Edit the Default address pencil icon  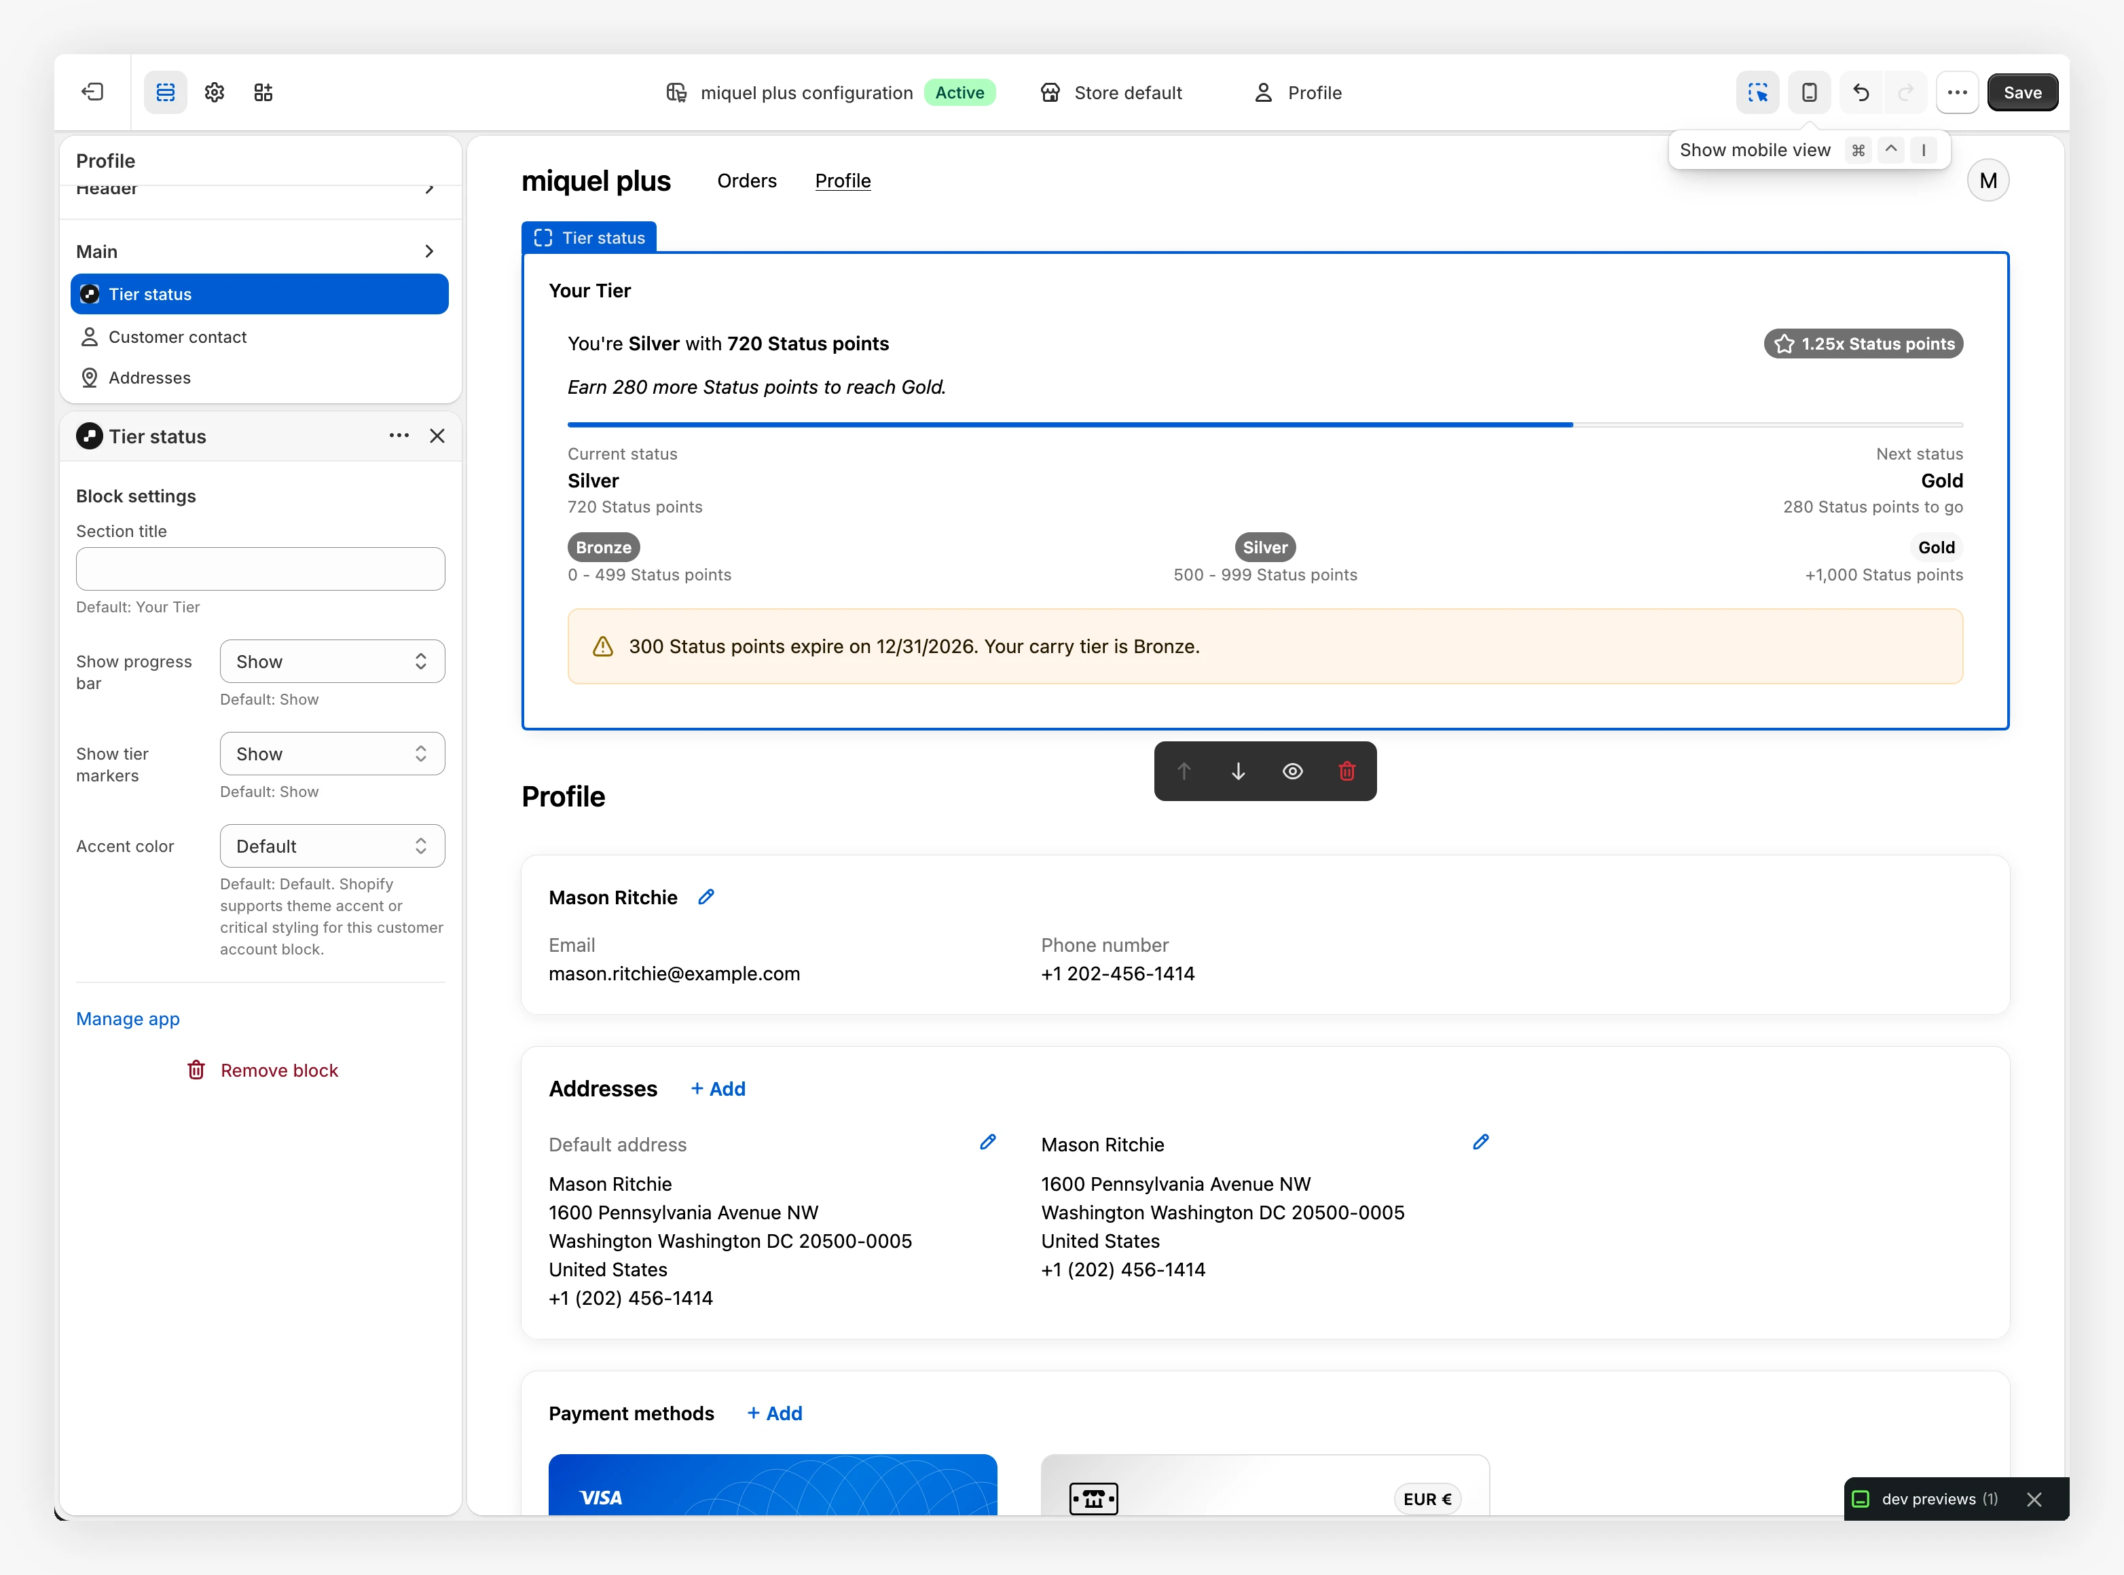pyautogui.click(x=989, y=1142)
